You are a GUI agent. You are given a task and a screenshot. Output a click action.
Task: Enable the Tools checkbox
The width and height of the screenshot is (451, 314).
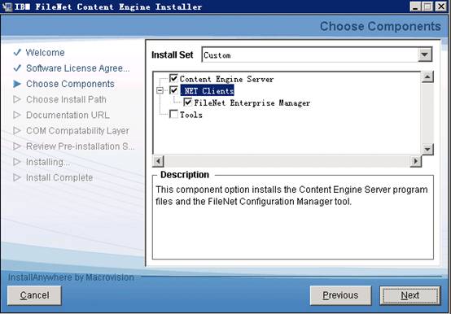pyautogui.click(x=173, y=114)
